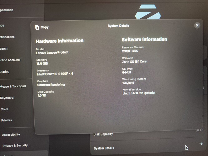Click the Copy button in System Details
The width and height of the screenshot is (208, 156).
42,27
